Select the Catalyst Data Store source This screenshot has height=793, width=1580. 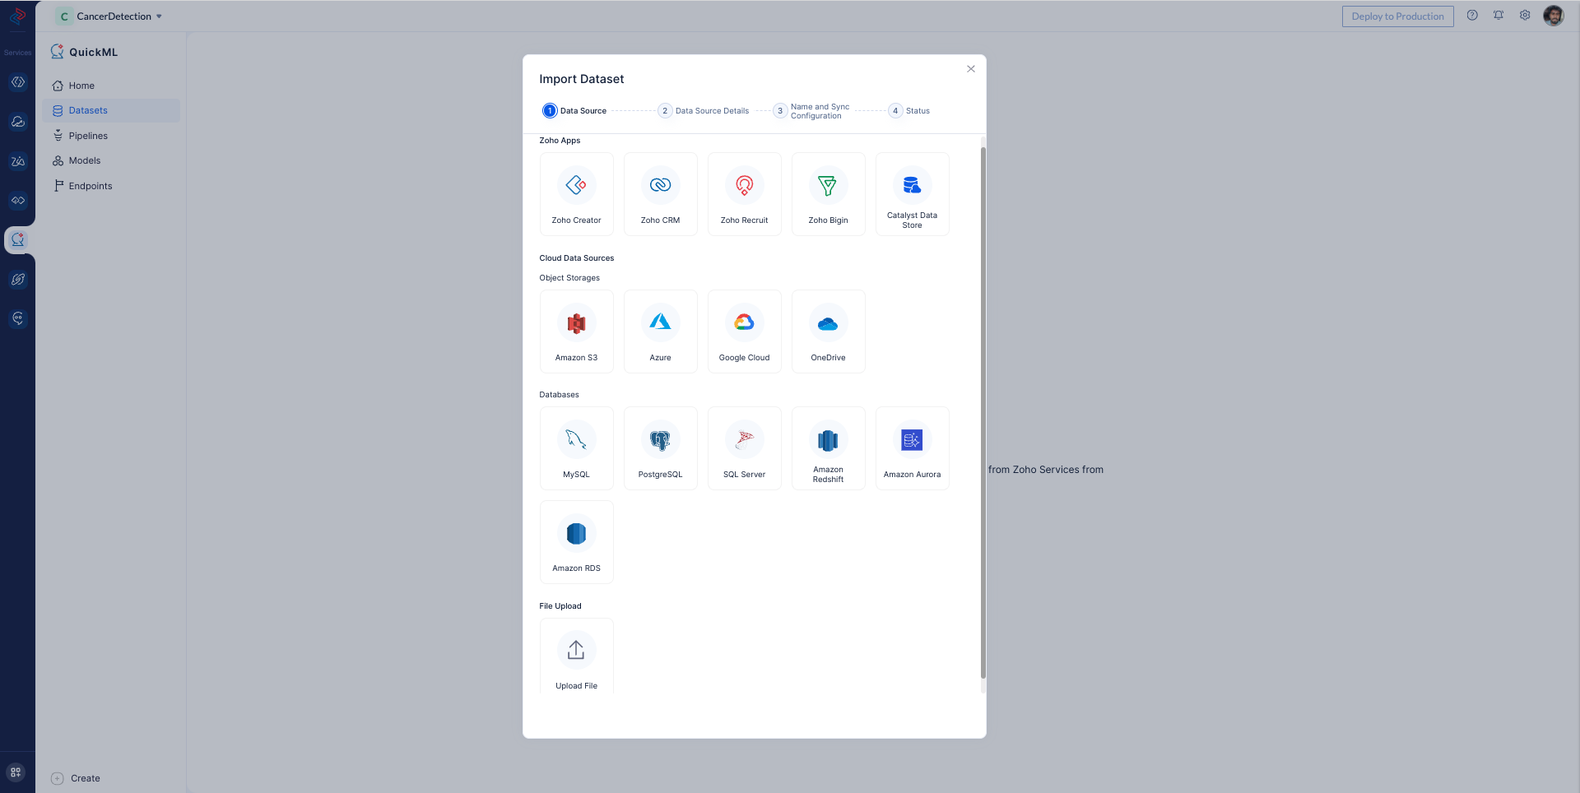pyautogui.click(x=912, y=194)
